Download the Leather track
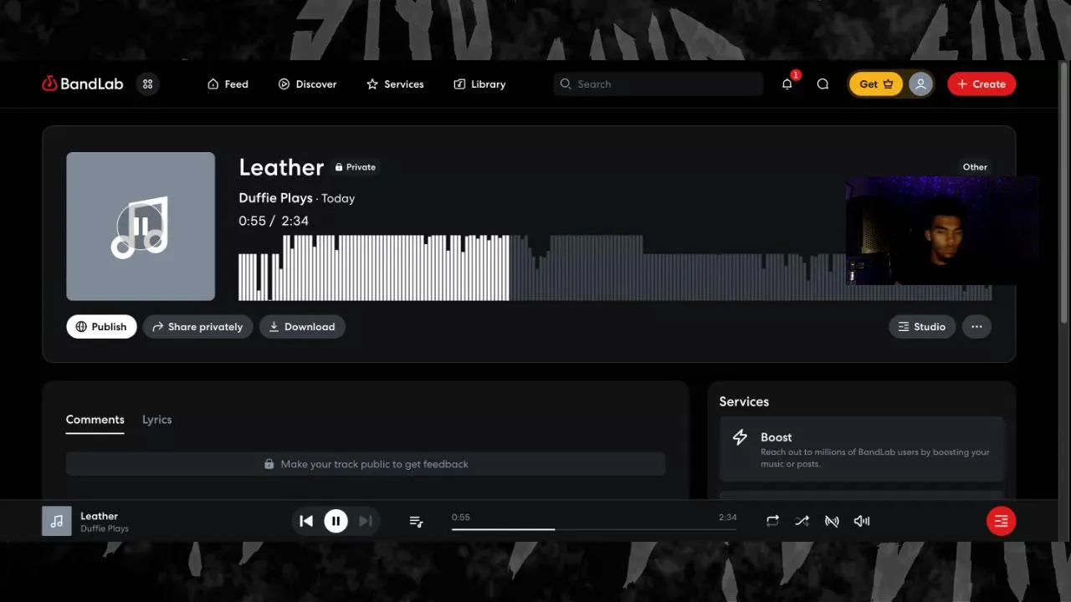The height and width of the screenshot is (602, 1071). pos(302,326)
